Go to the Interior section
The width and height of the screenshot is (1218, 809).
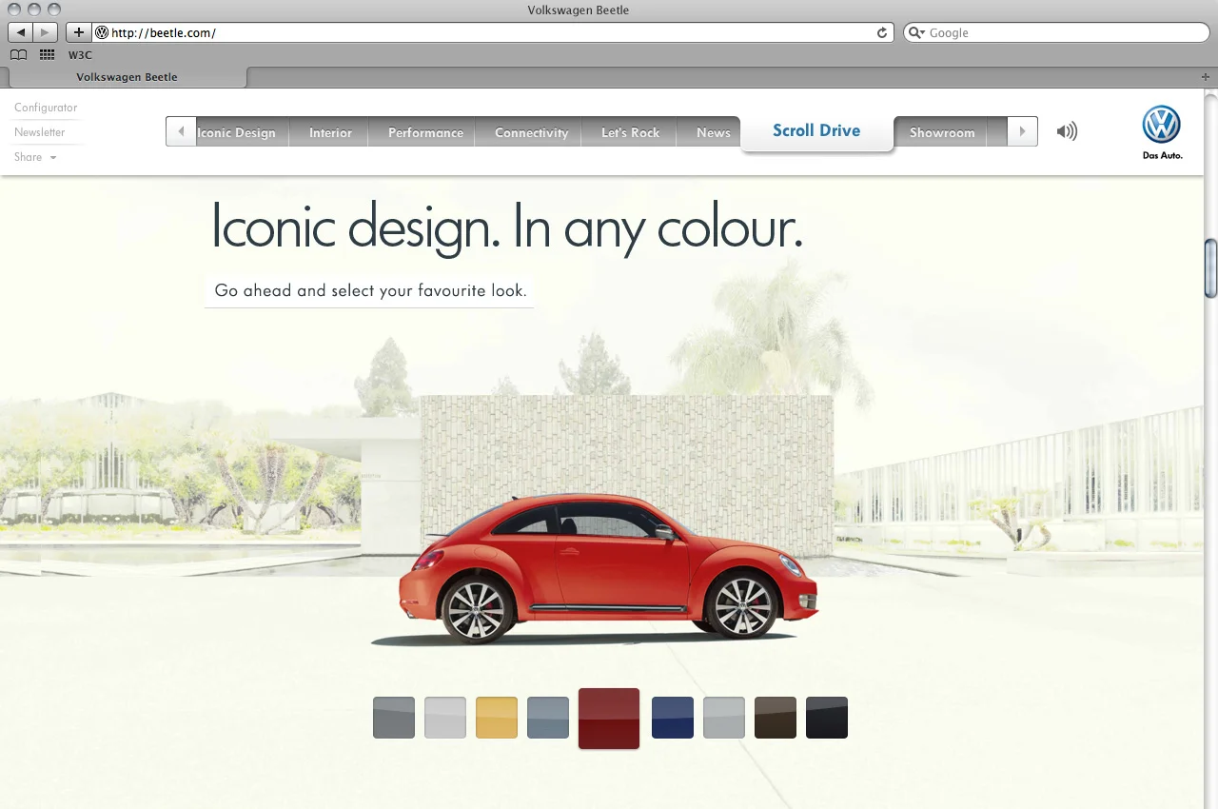point(330,132)
